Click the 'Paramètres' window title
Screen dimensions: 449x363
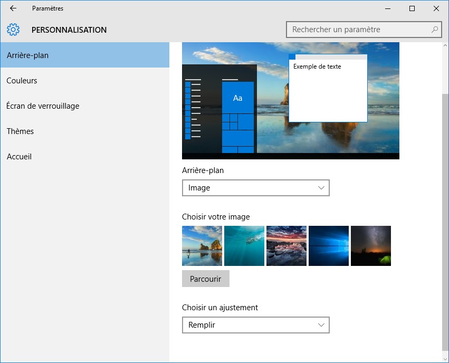point(47,8)
